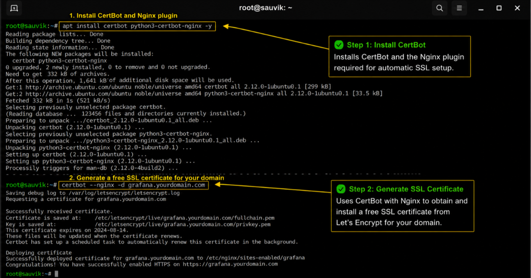Click the 'Saving debug log to' line
The image size is (531, 278).
click(x=93, y=193)
